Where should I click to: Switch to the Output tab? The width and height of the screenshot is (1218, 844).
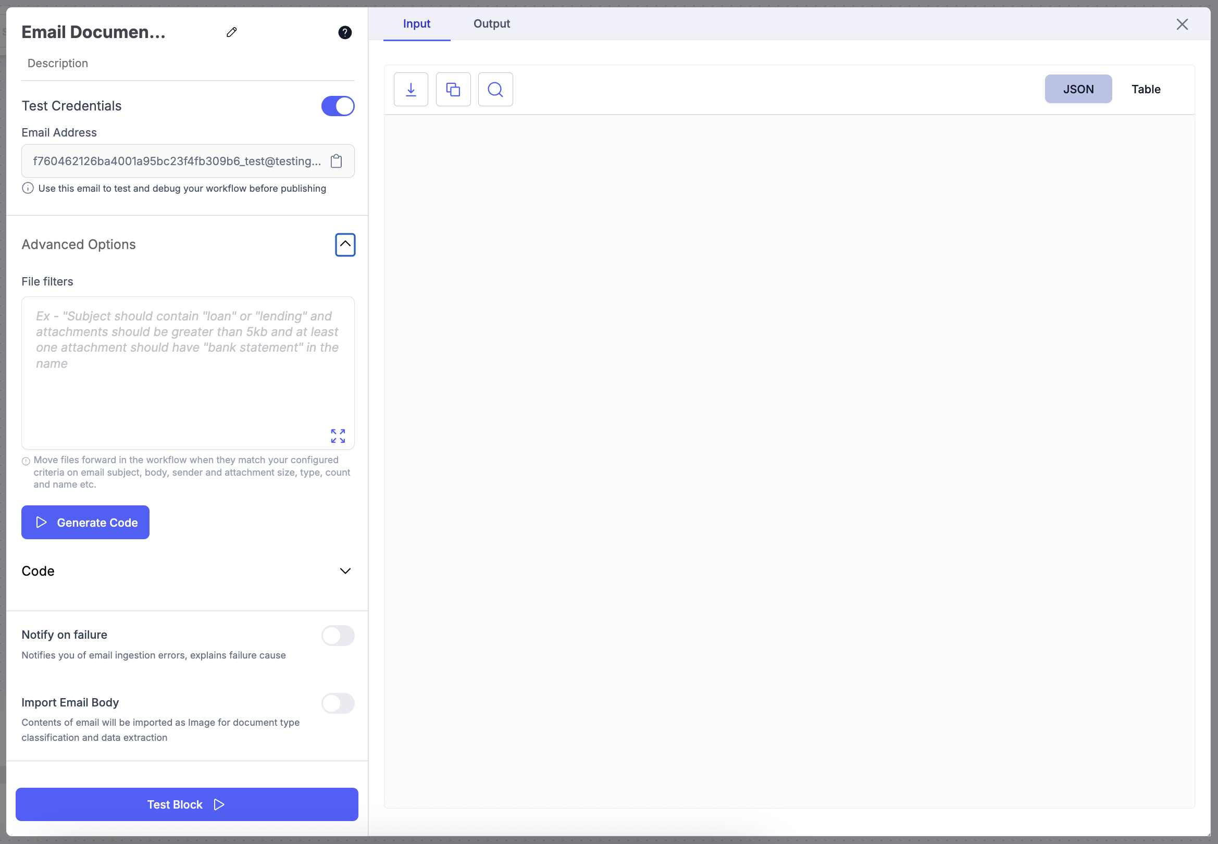[x=491, y=24]
